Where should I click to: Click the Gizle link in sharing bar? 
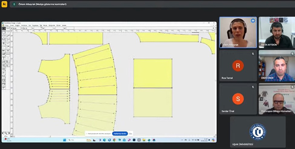[x=131, y=133]
